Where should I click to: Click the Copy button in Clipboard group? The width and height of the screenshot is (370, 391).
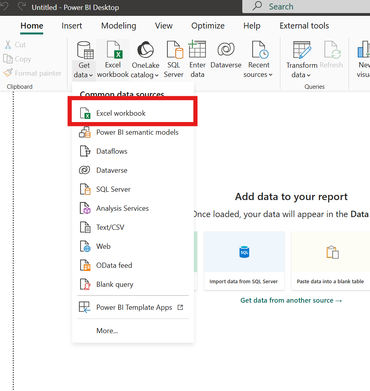(x=17, y=59)
